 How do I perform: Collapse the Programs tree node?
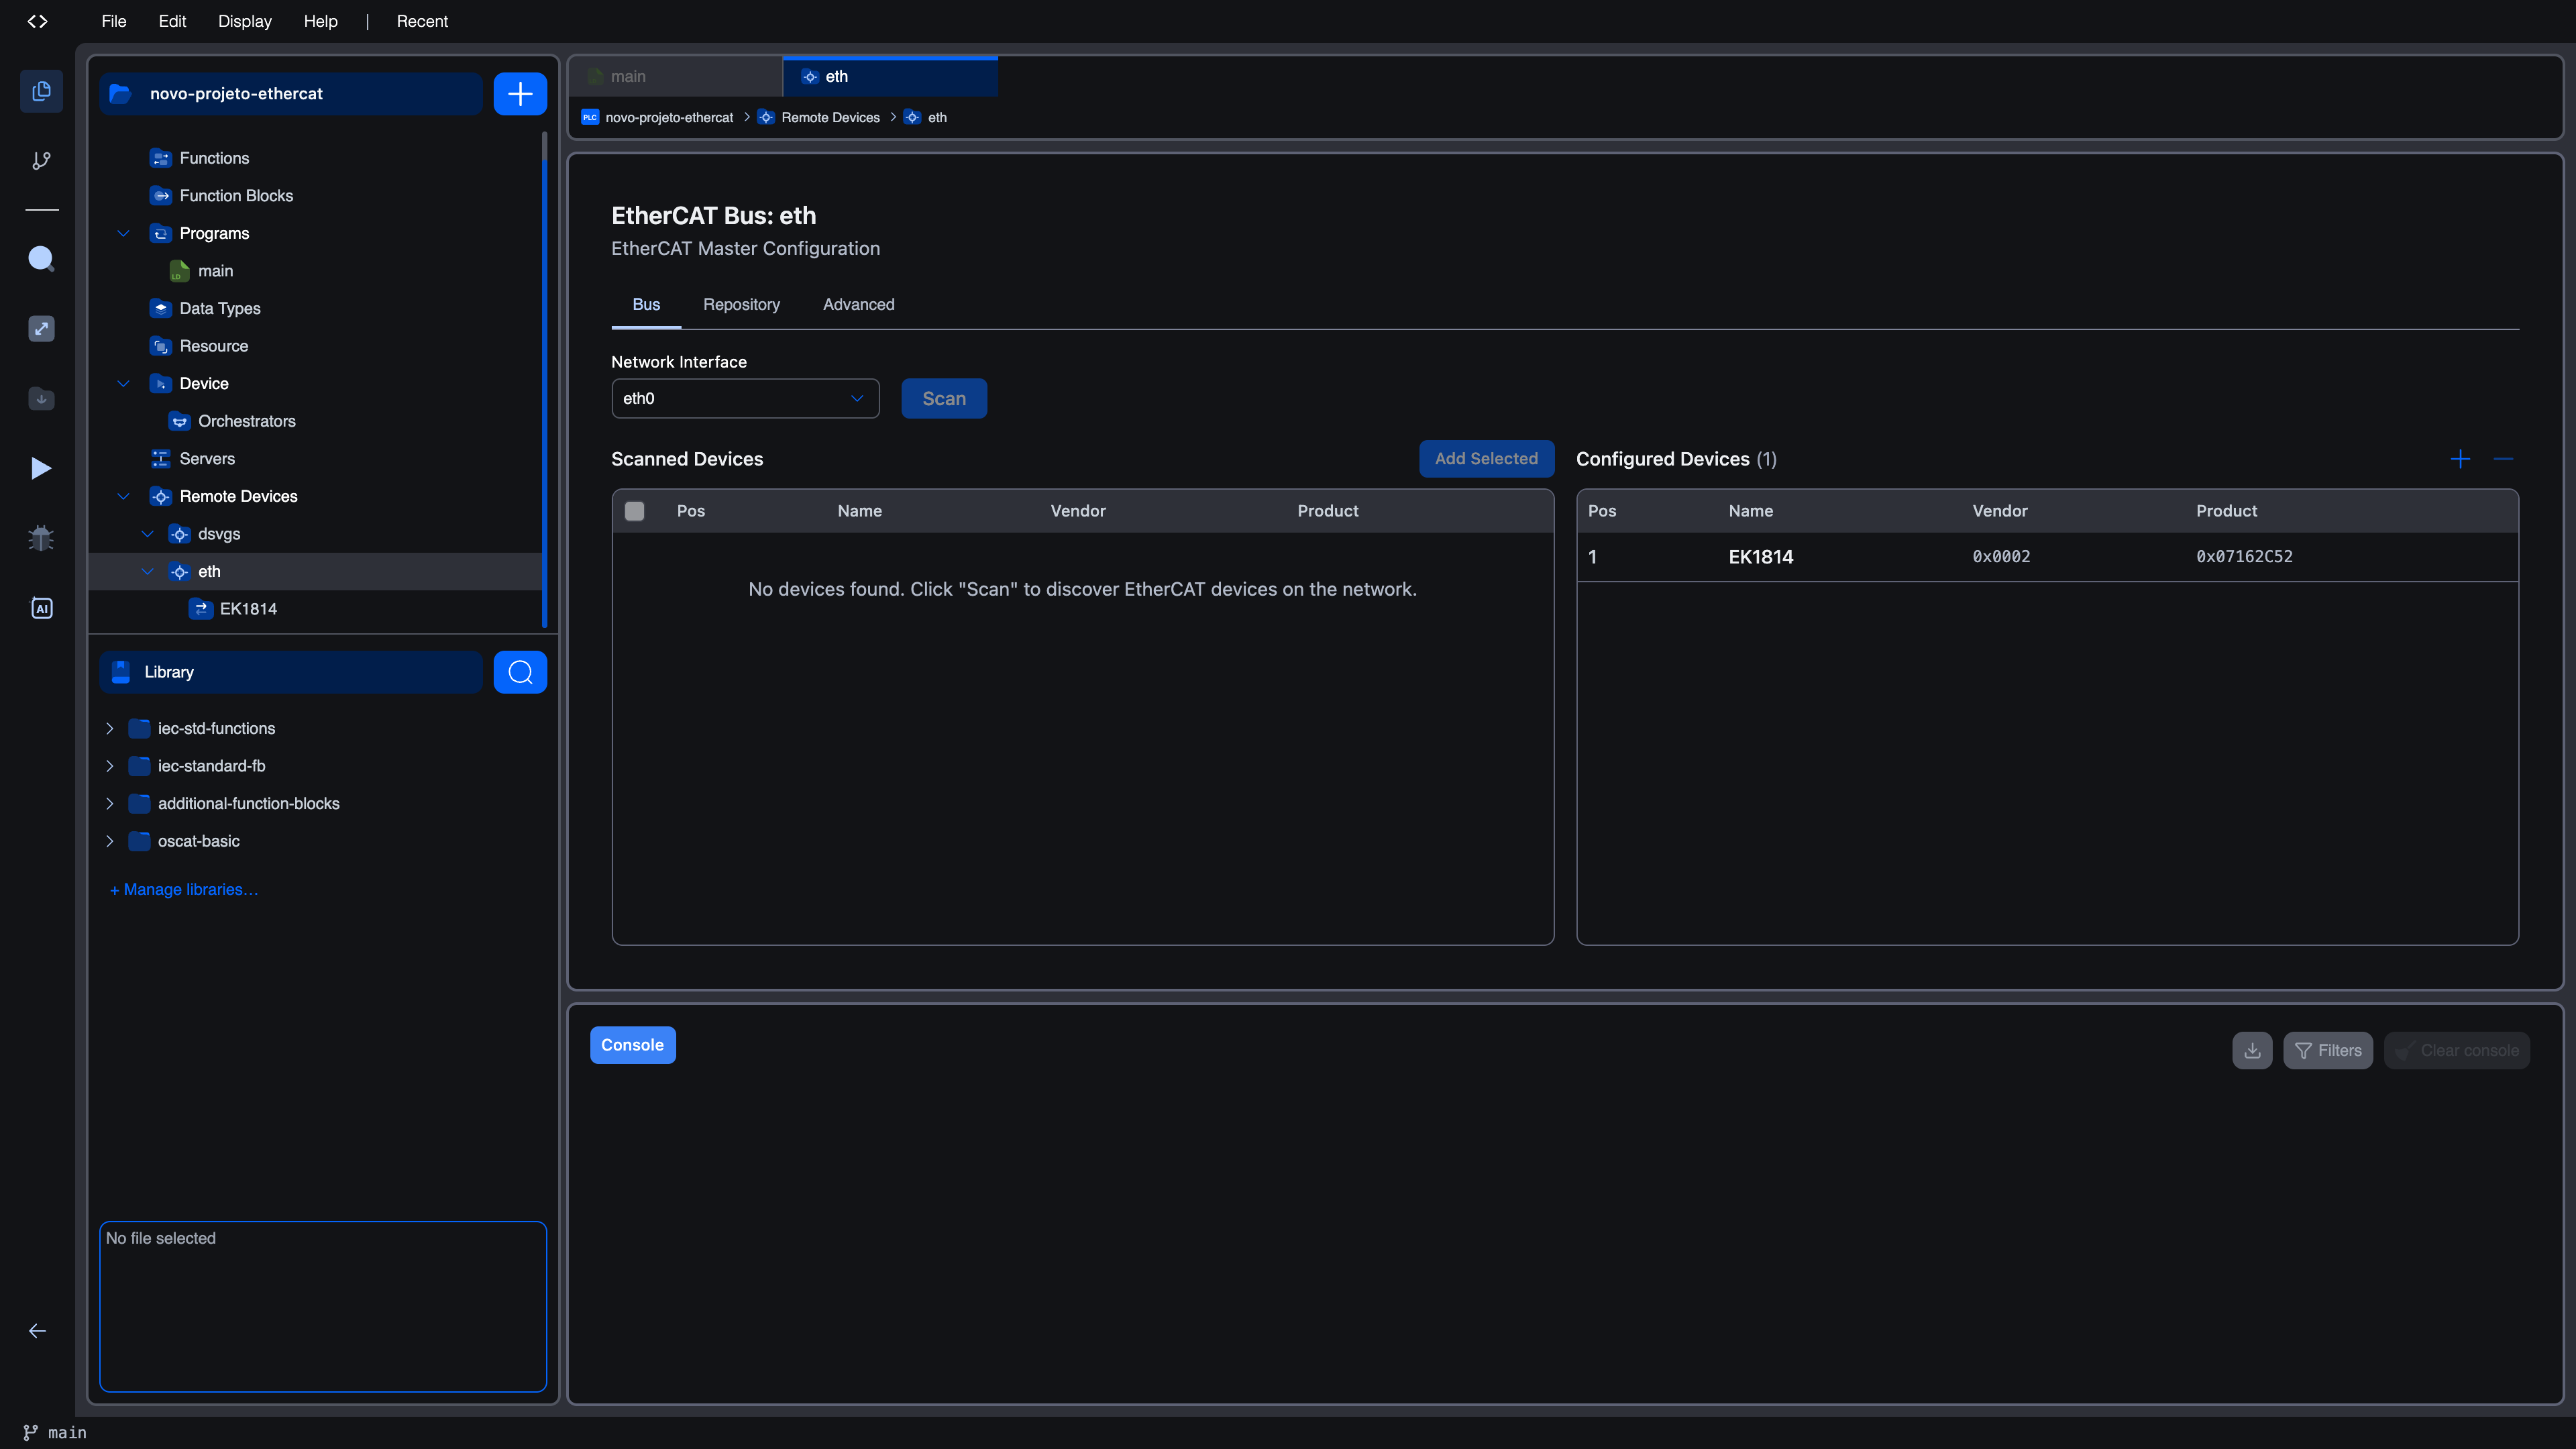click(123, 233)
